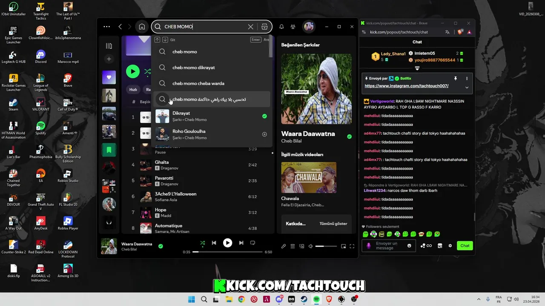Open the song result Dikrayat
The image size is (545, 306).
tap(212, 116)
